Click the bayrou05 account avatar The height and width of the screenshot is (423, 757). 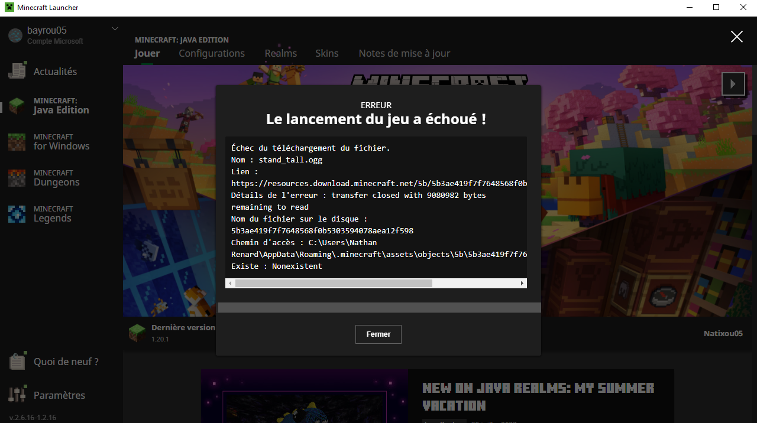pyautogui.click(x=15, y=35)
